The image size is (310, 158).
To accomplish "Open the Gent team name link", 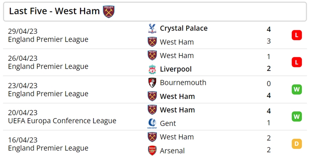I will point(168,123).
